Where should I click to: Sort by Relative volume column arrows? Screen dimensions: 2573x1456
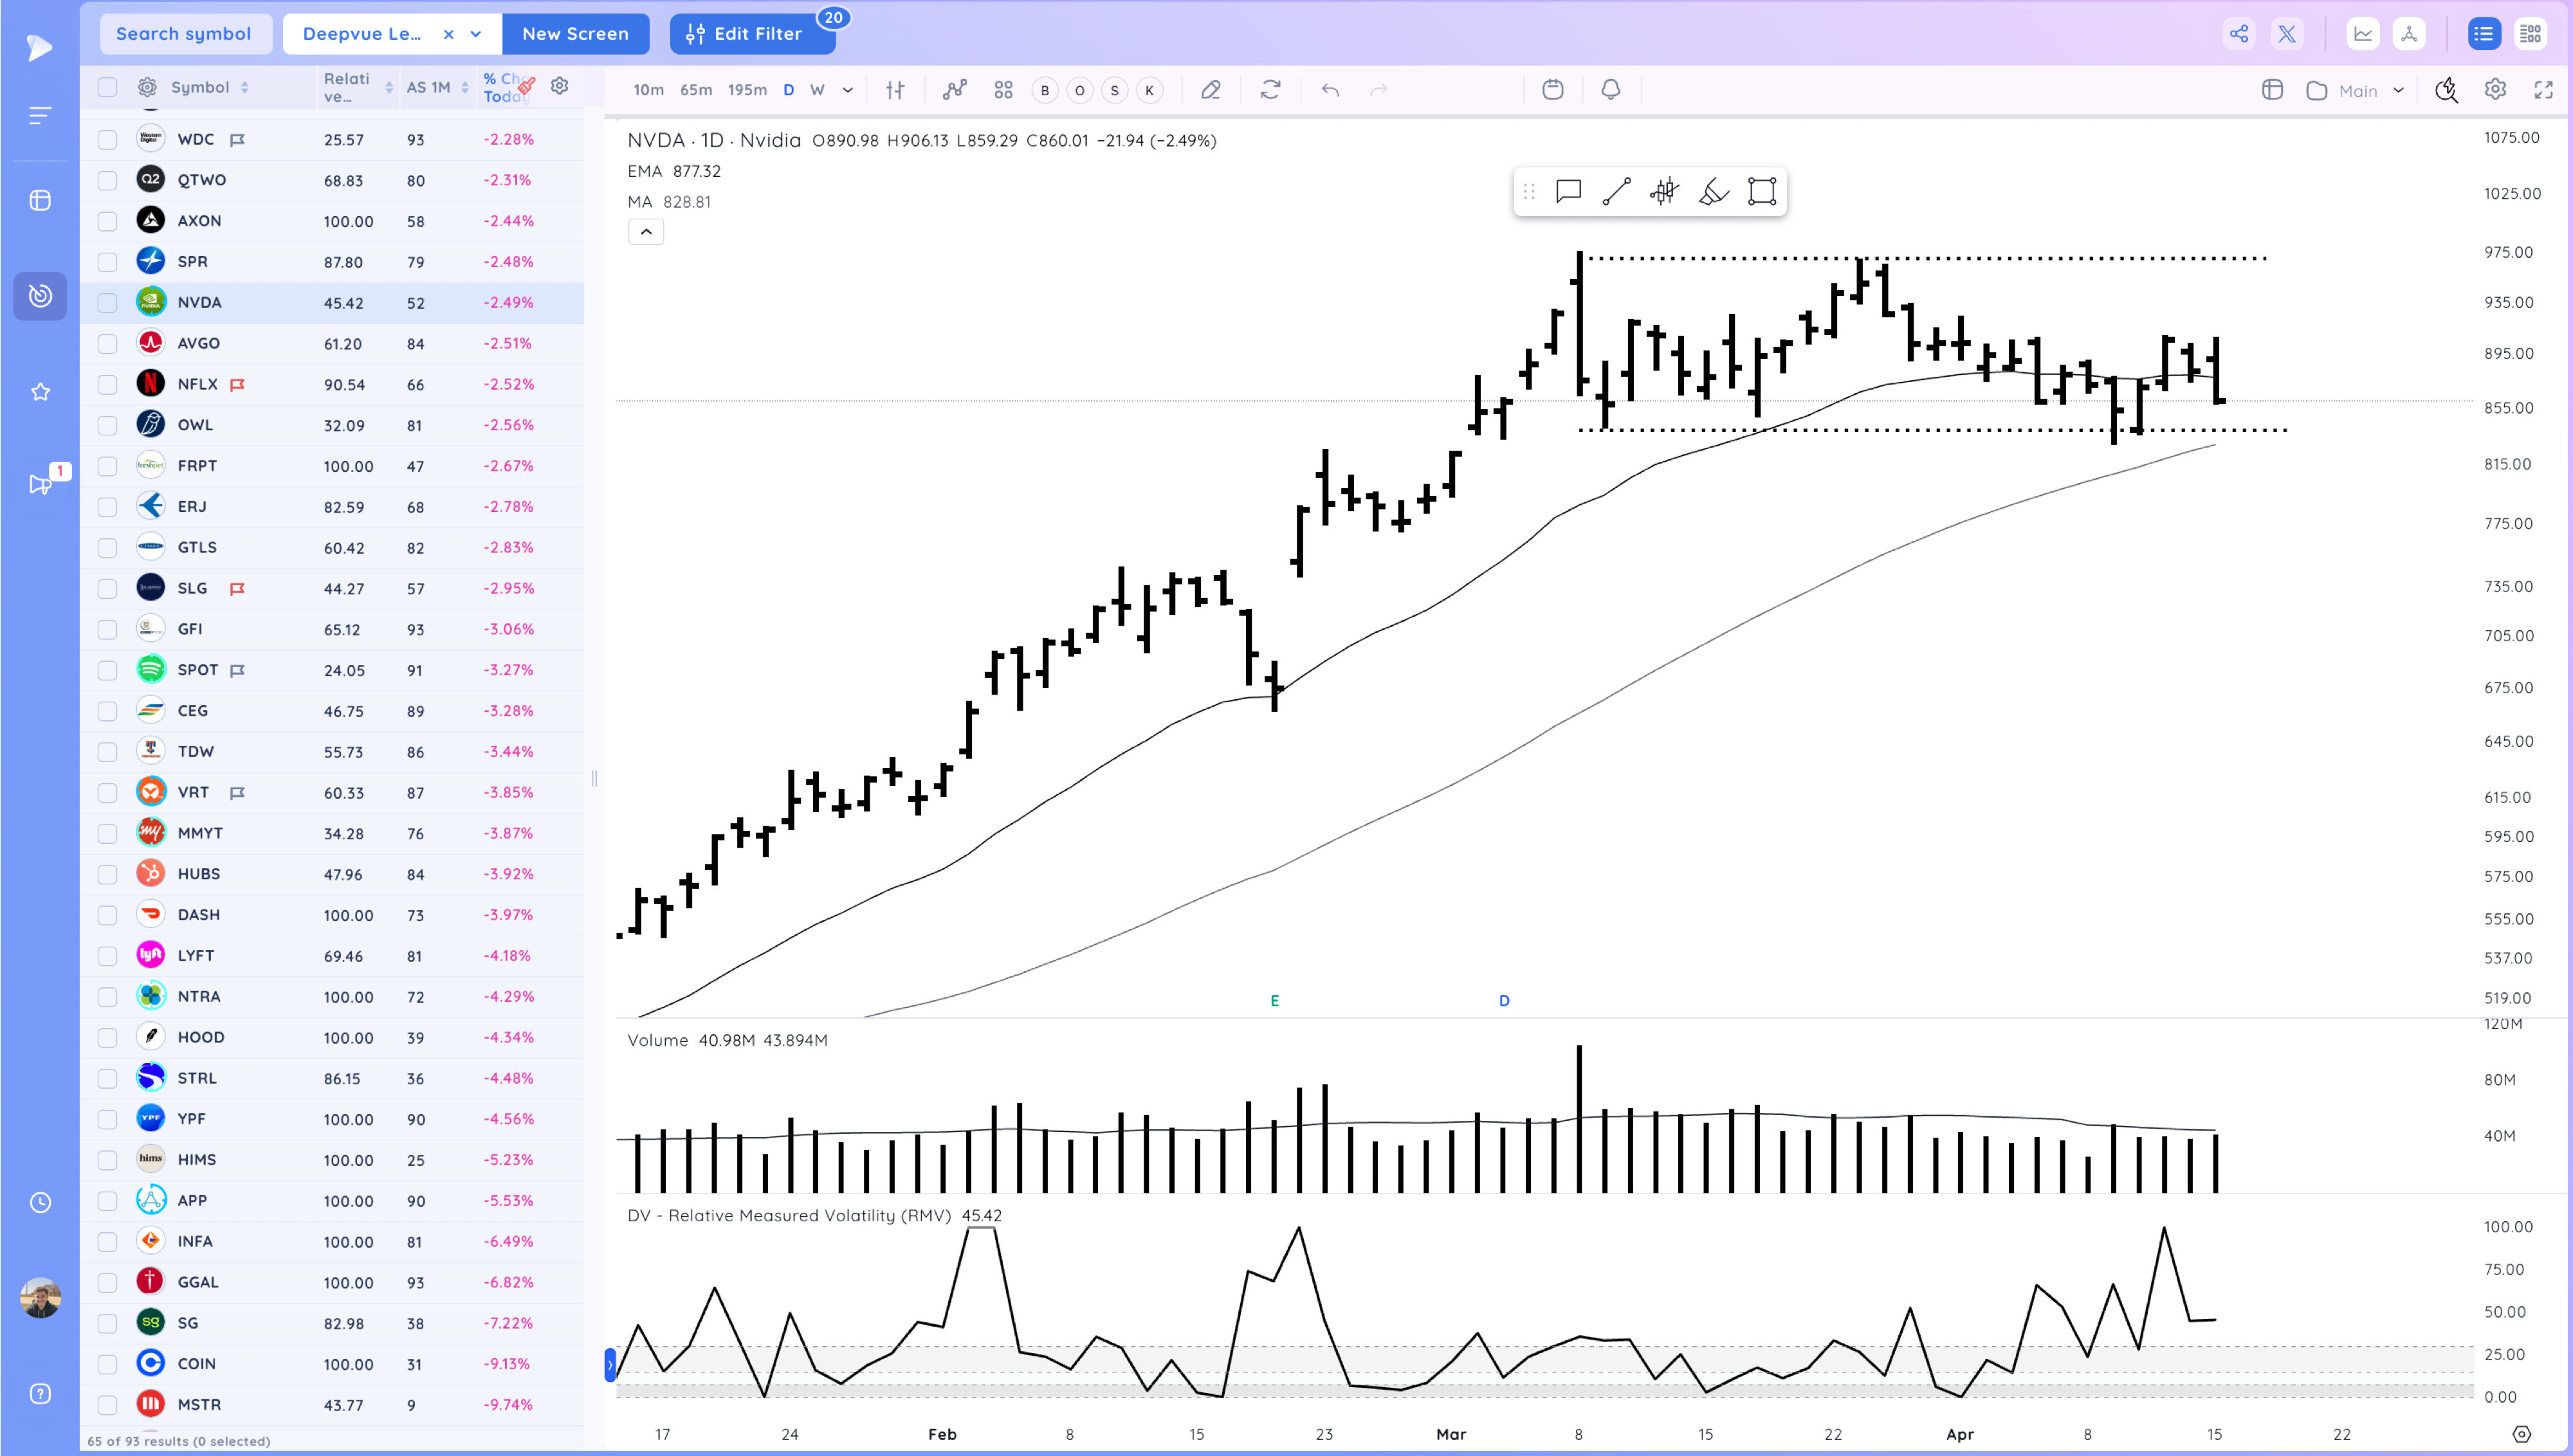[389, 88]
